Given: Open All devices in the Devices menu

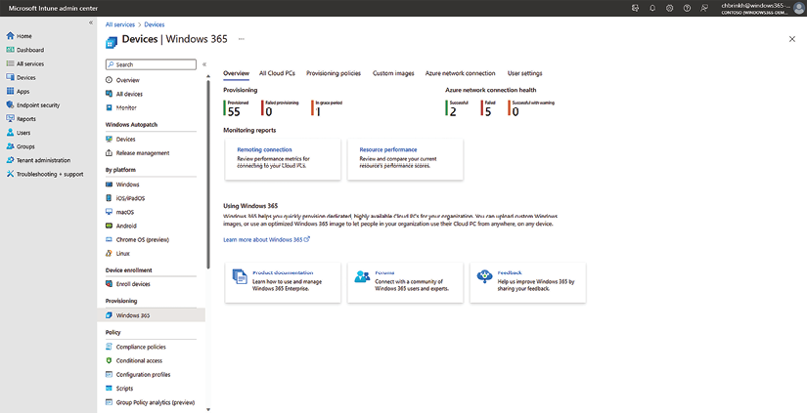Looking at the screenshot, I should [x=124, y=94].
